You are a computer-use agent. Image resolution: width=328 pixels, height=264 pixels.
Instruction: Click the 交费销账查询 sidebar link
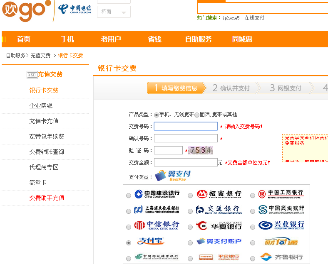point(47,152)
